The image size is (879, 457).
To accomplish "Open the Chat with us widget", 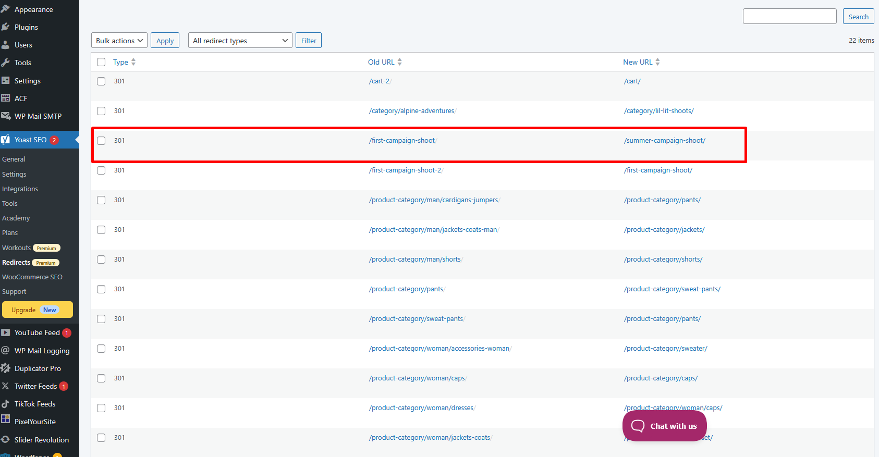I will click(664, 426).
